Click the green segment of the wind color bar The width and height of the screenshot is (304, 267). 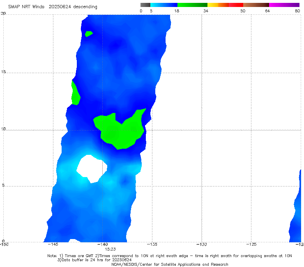point(192,5)
